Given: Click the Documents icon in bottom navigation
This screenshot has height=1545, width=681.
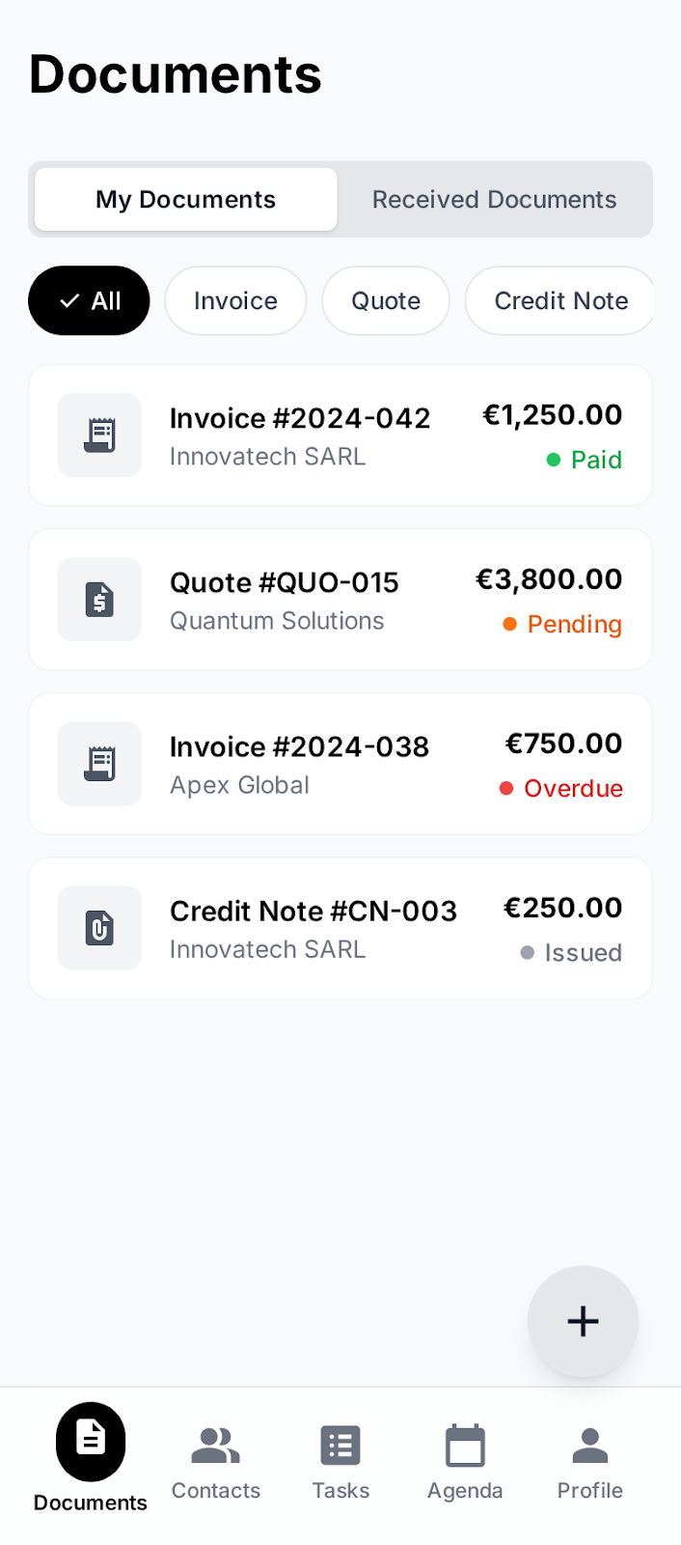Looking at the screenshot, I should click(x=89, y=1441).
